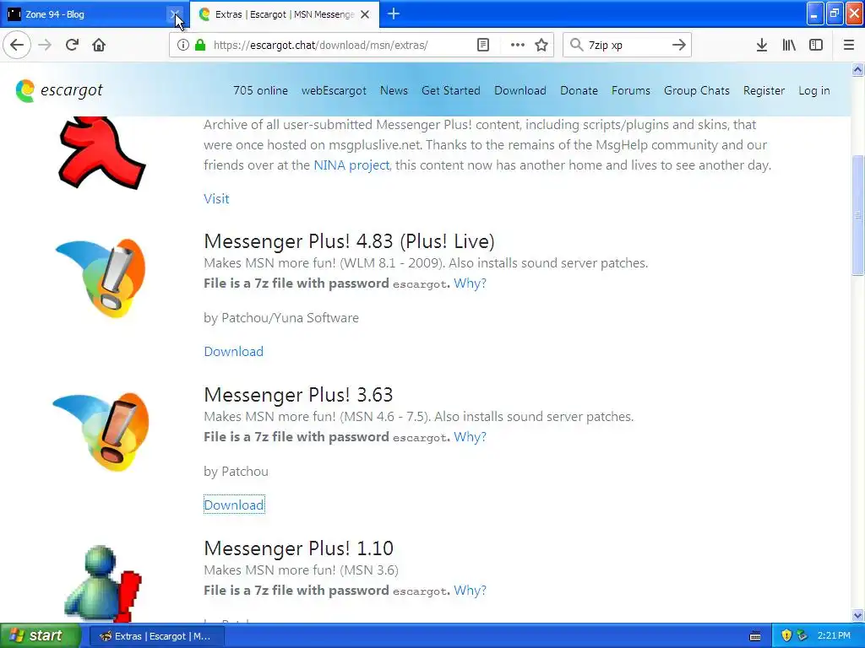Open the page actions three-dot menu
The image size is (865, 648).
tap(518, 45)
